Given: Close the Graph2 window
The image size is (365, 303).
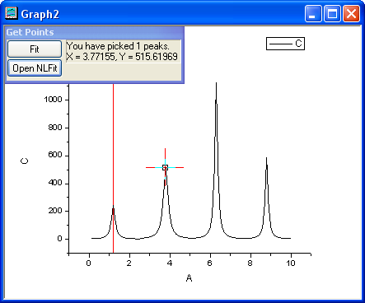Looking at the screenshot, I should coord(351,13).
